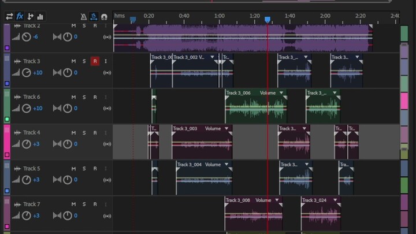Click the playhead marker in ruler
416x234 pixels.
(x=268, y=20)
